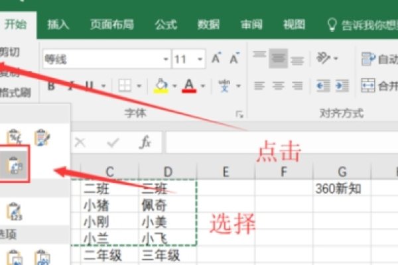Toggle italic formatting I

[x=70, y=85]
